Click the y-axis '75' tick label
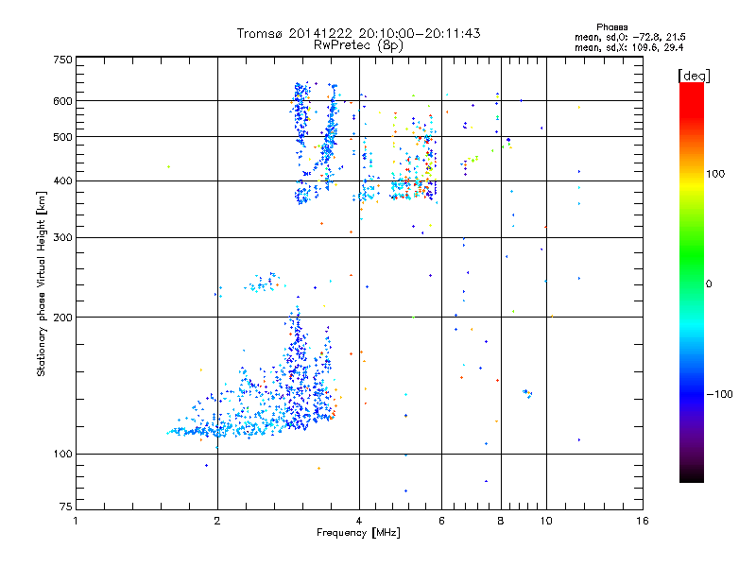Image resolution: width=756 pixels, height=567 pixels. tap(66, 507)
